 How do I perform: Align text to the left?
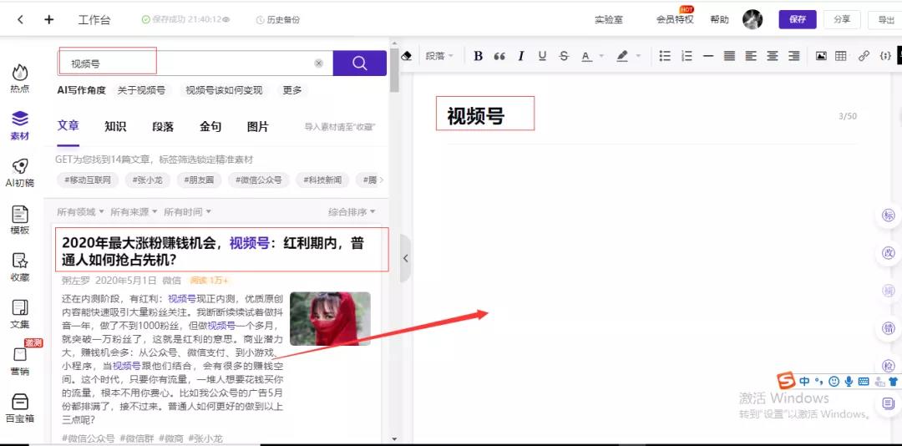[x=751, y=56]
